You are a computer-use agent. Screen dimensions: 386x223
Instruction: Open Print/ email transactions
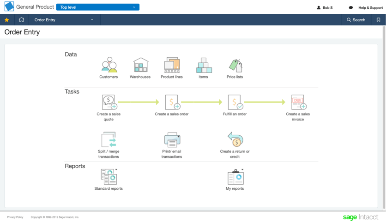tap(172, 139)
